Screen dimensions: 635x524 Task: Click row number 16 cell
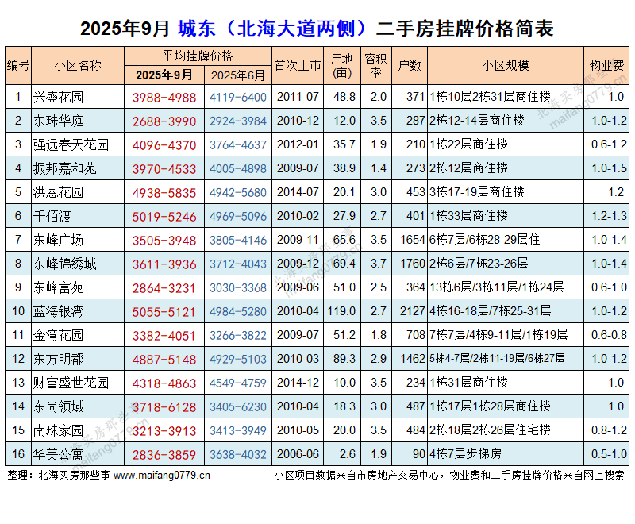coord(18,454)
